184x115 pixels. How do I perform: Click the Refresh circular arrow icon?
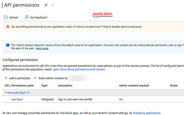pos(6,17)
